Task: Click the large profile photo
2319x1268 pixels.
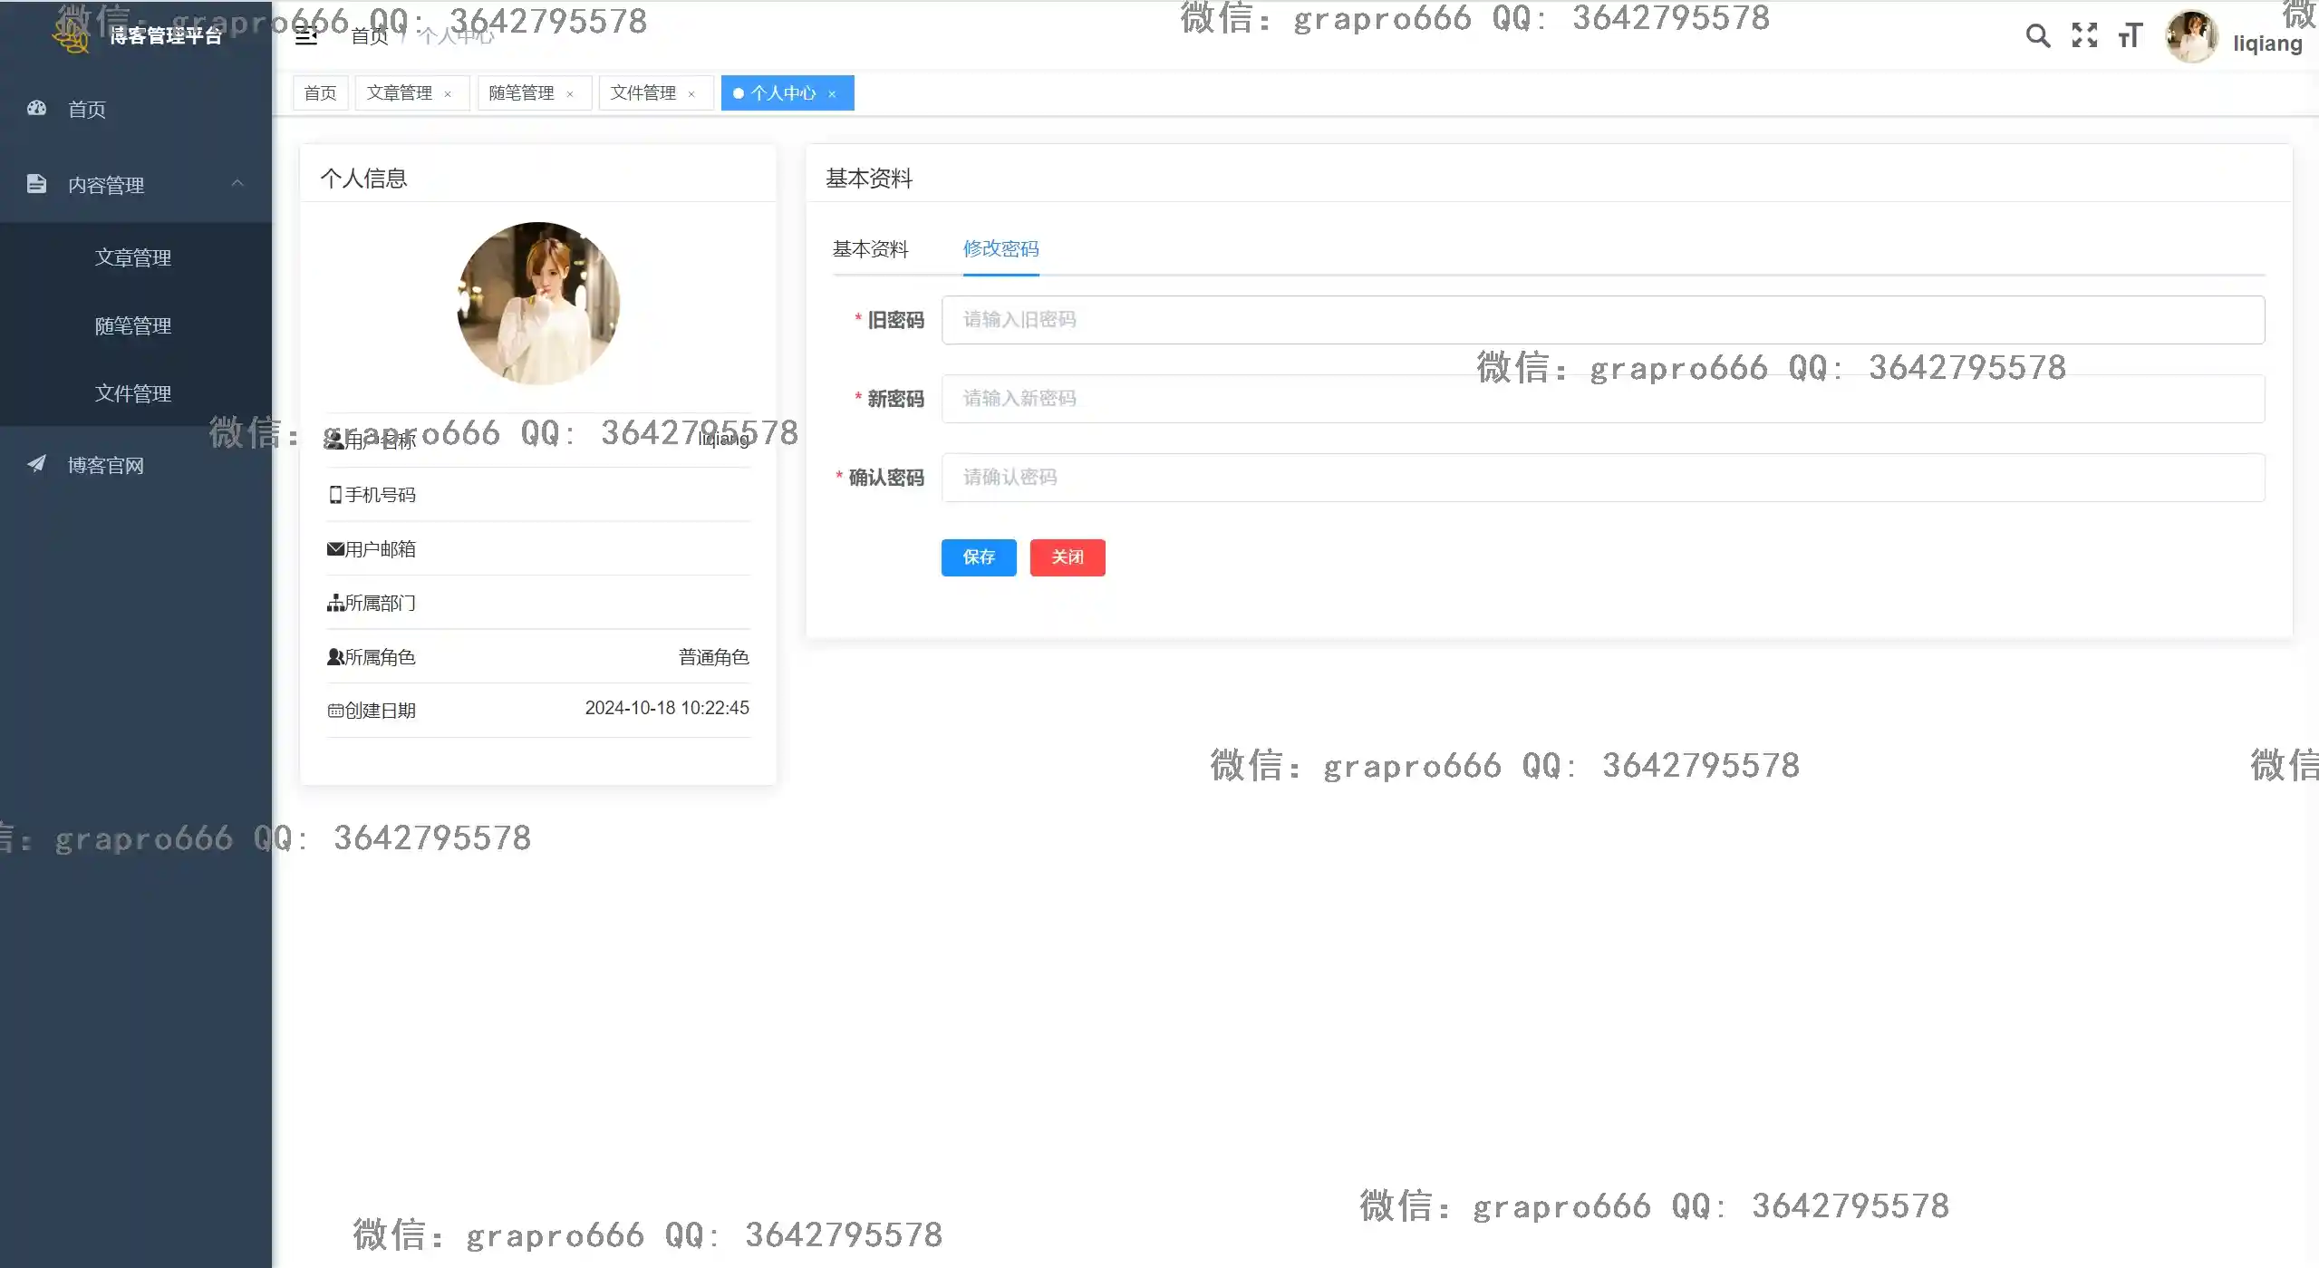Action: tap(538, 304)
